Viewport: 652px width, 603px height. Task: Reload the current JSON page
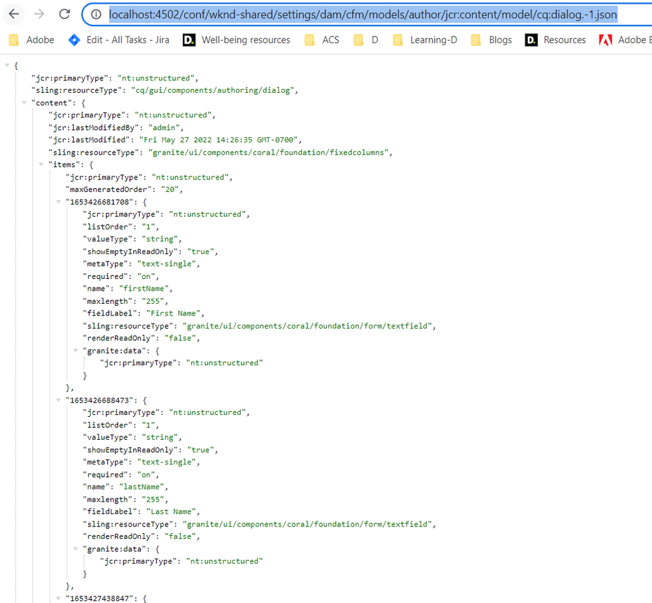(64, 14)
